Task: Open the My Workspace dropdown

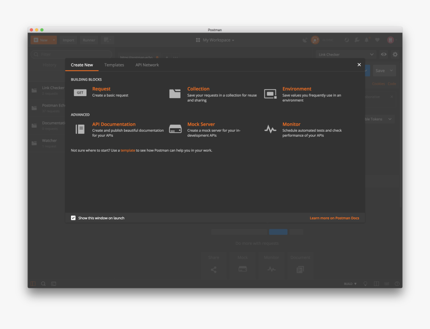Action: [x=215, y=40]
